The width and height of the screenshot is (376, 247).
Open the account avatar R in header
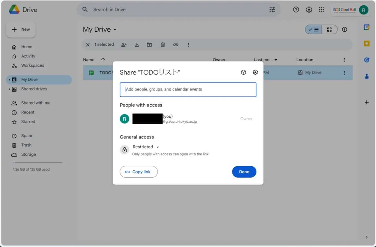pyautogui.click(x=363, y=10)
